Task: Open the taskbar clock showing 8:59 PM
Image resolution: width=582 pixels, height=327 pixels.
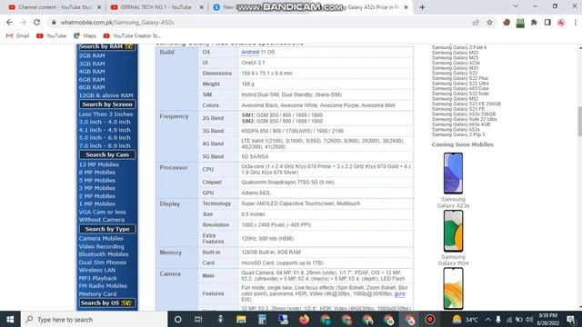Action: tap(548, 319)
